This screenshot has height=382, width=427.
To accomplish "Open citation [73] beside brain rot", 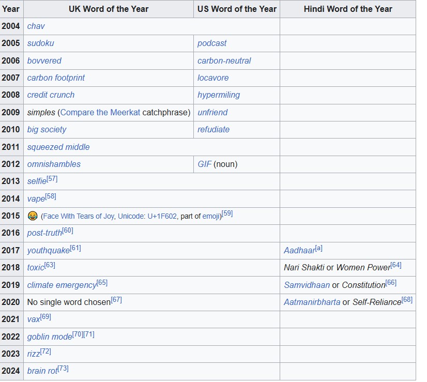I will 63,369.
